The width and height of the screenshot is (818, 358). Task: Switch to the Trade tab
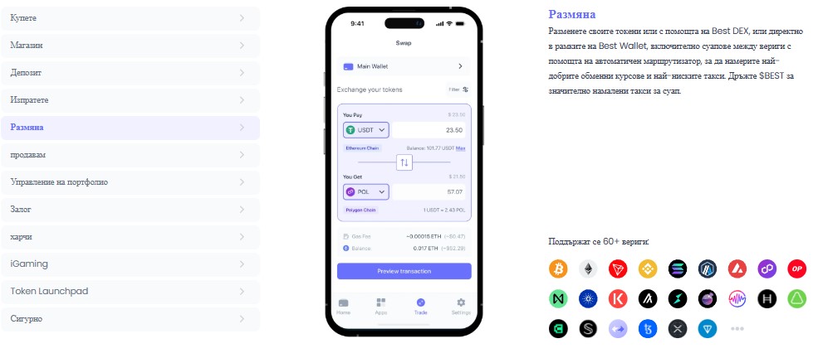[421, 307]
